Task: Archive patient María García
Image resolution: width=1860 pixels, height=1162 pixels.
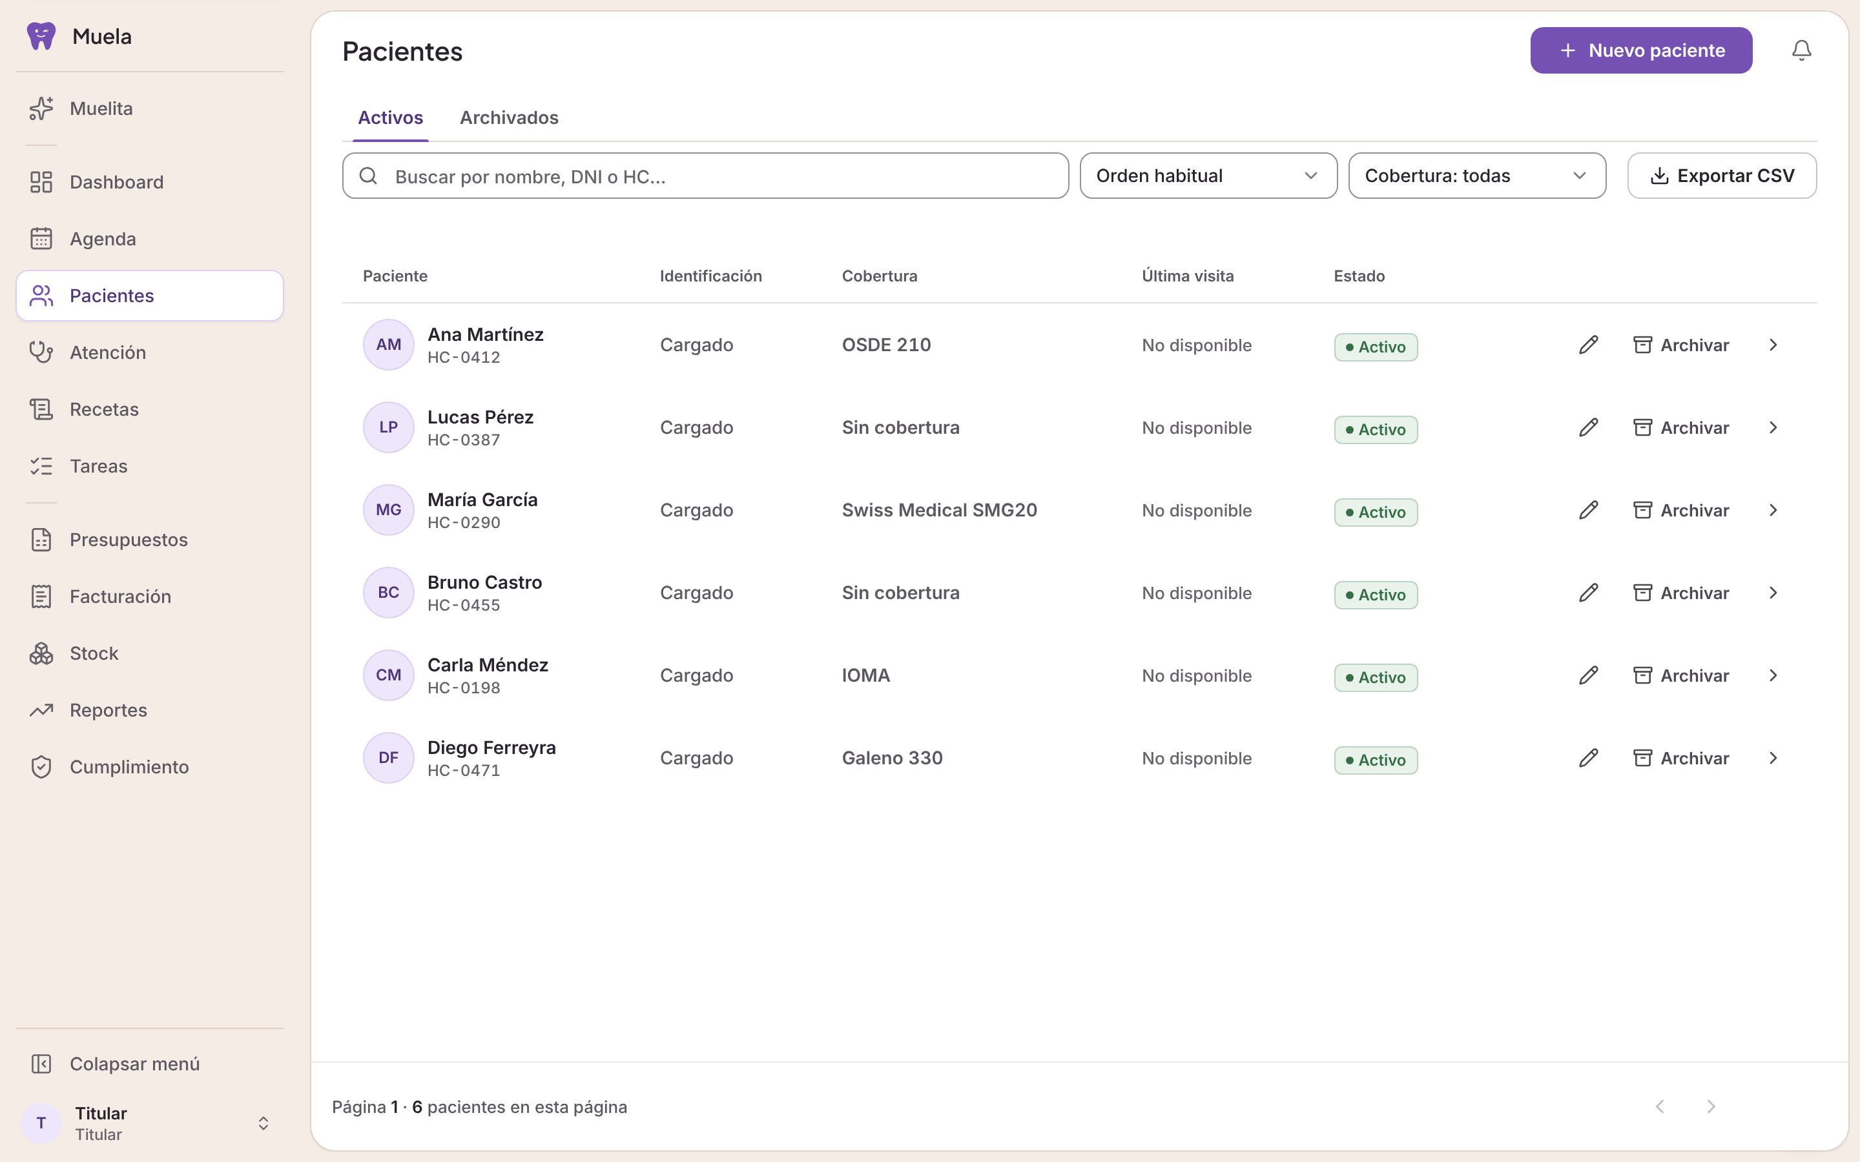Action: (x=1681, y=510)
